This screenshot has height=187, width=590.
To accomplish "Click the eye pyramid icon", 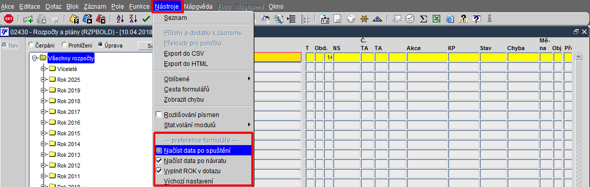I will (x=377, y=19).
